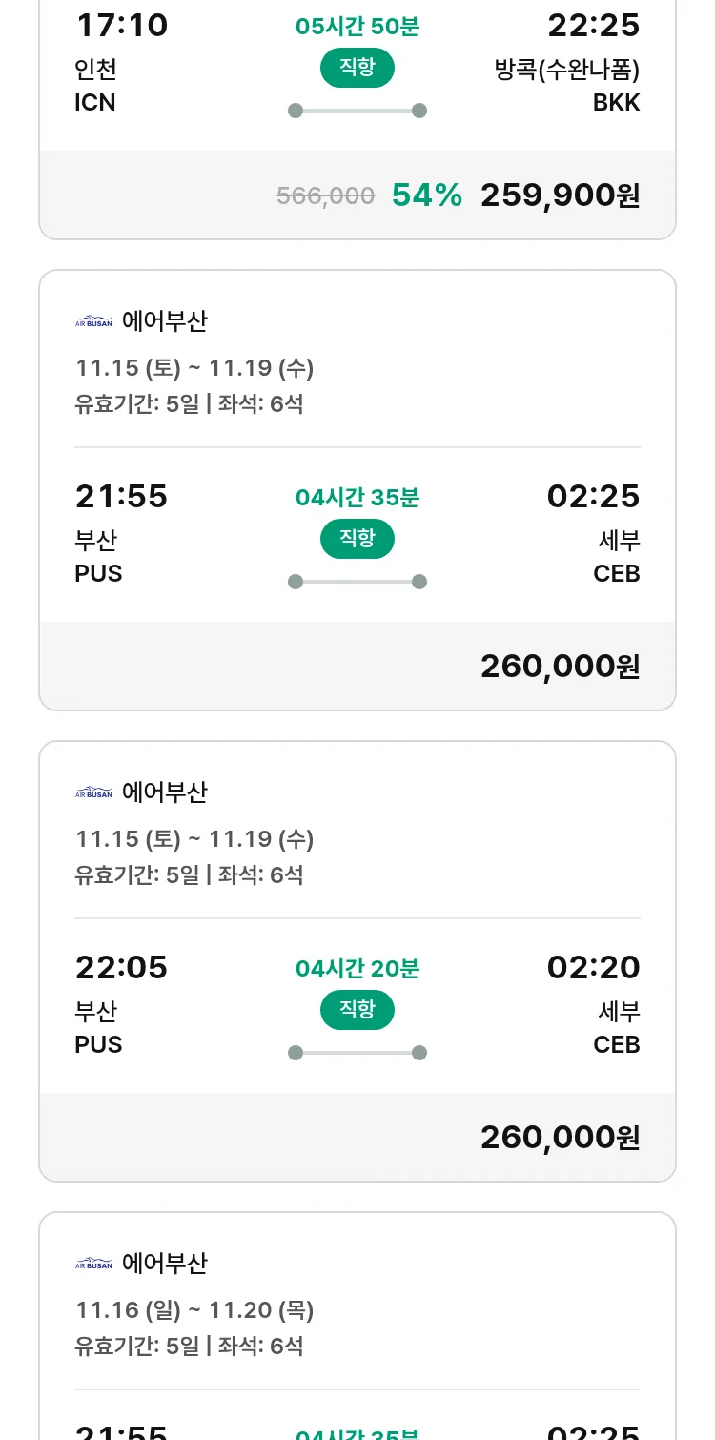Screen dimensions: 715x1440
Task: Select 260,000원 fare on 11.15 21:55 departure card
Action: (560, 667)
